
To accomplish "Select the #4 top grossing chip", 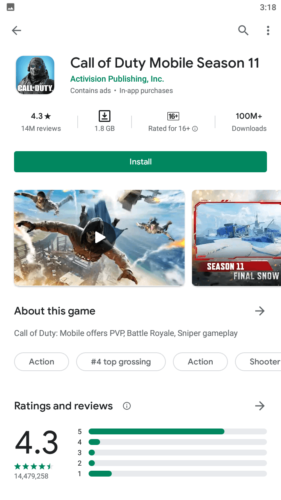I will [x=121, y=362].
